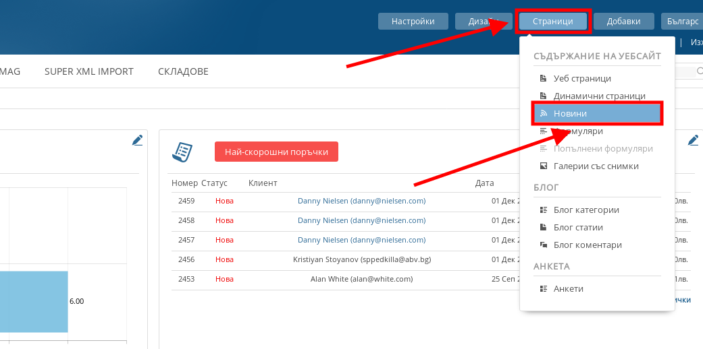Viewport: 703px width, 349px height.
Task: Click the RSS icon beside Новини
Action: pos(543,114)
